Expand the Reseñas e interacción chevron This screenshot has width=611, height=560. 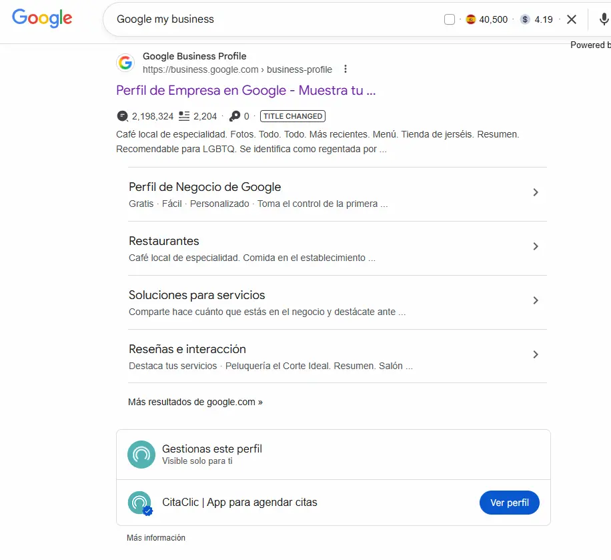tap(536, 354)
